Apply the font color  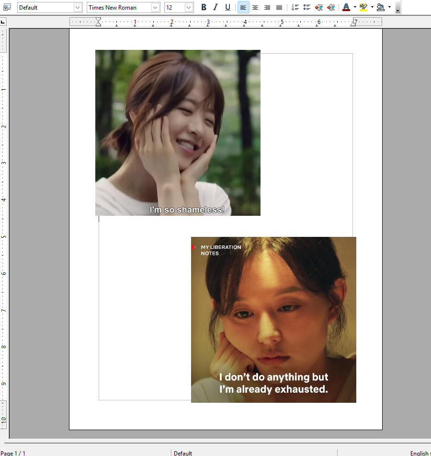pos(346,7)
